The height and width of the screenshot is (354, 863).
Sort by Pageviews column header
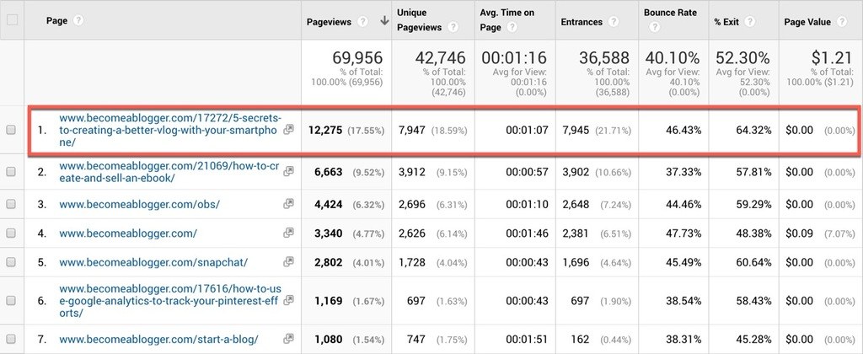pyautogui.click(x=330, y=22)
